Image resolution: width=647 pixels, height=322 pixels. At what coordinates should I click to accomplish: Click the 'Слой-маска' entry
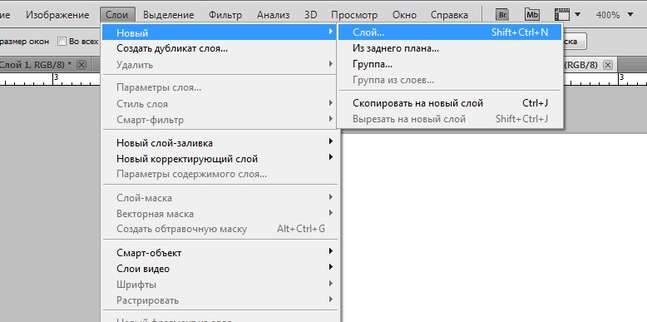pyautogui.click(x=220, y=198)
